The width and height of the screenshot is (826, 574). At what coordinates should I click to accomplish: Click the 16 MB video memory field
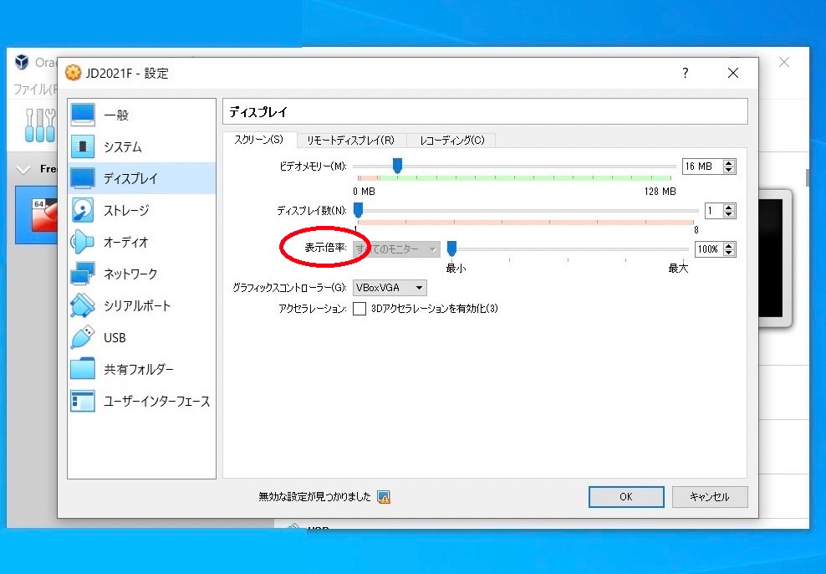[701, 167]
